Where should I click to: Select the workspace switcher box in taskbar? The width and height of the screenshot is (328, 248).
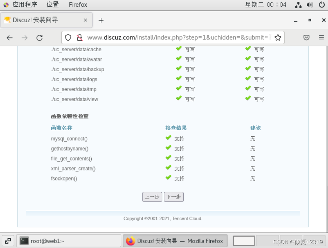[x=244, y=241]
